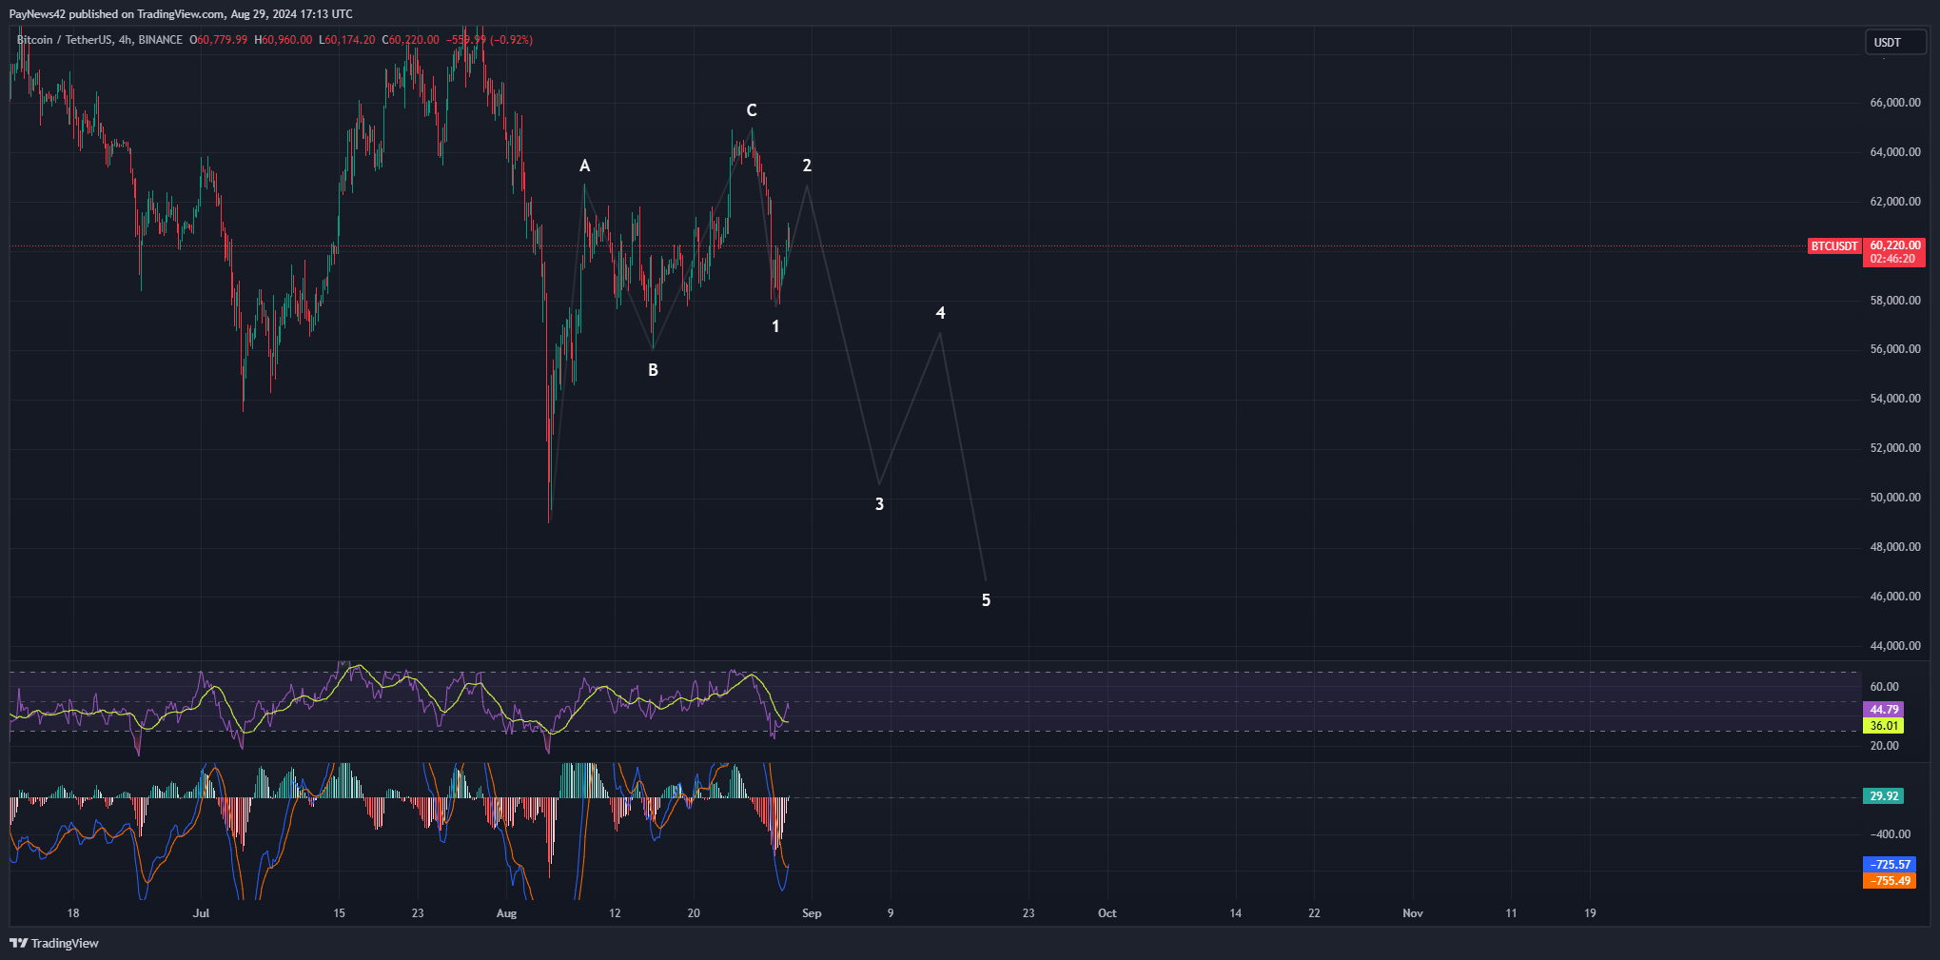Click the histogram value 29.92 label
Screen dimensions: 1940x960
click(1883, 796)
